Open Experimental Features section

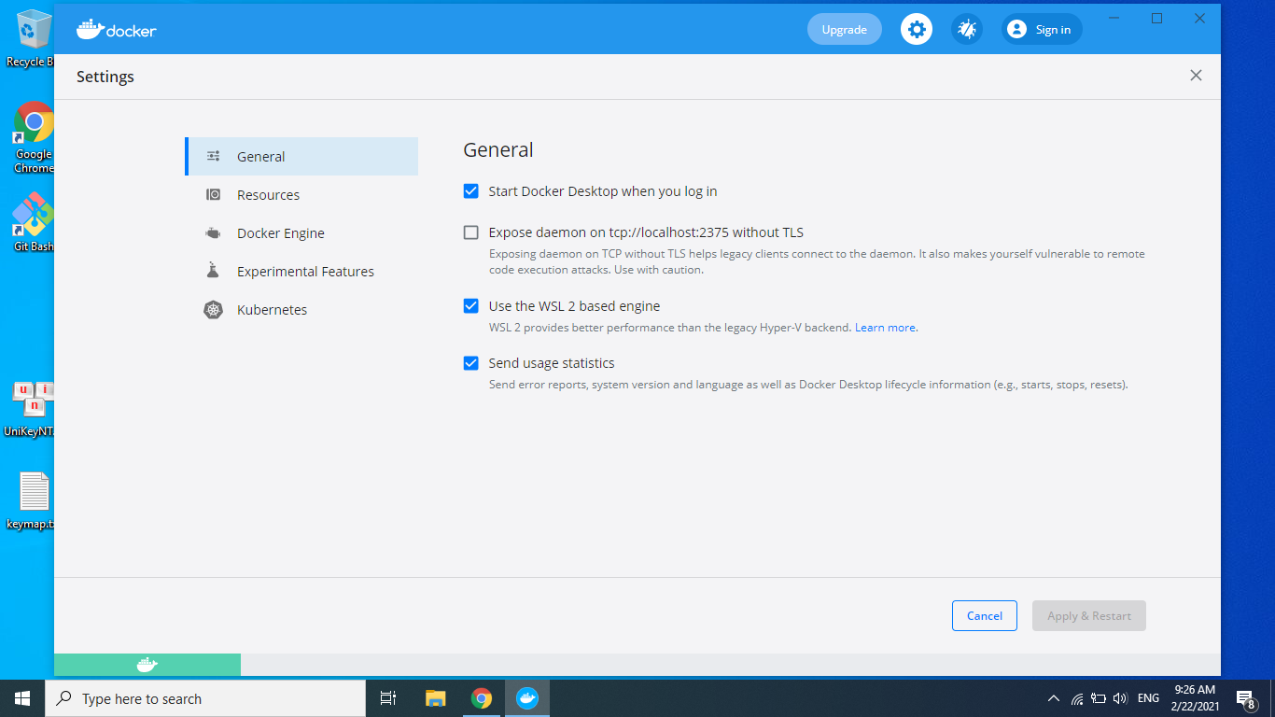301,271
